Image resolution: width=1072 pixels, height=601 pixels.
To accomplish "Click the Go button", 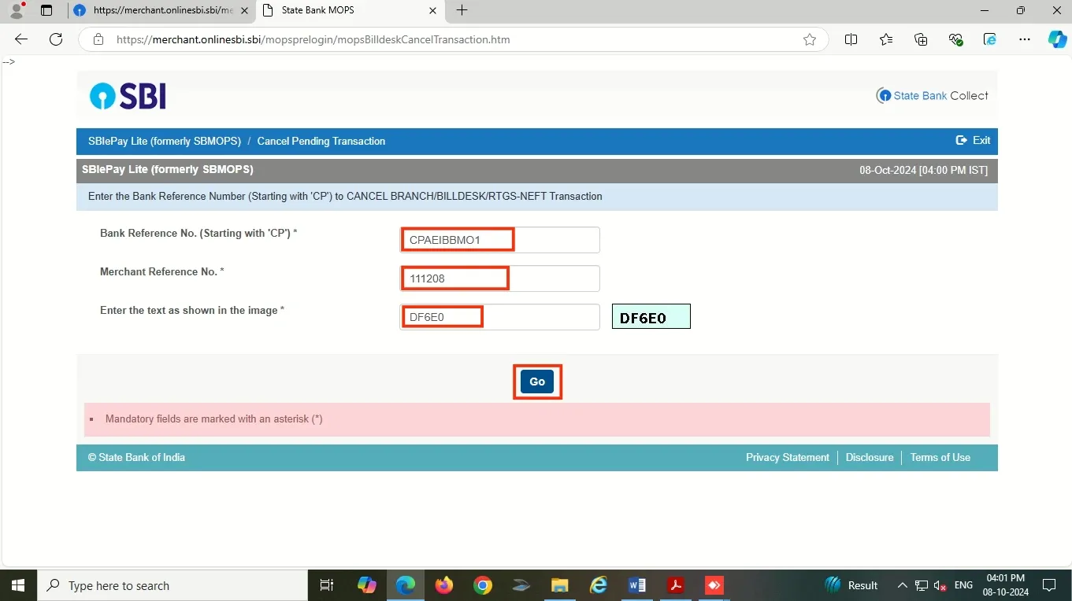I will tap(537, 382).
